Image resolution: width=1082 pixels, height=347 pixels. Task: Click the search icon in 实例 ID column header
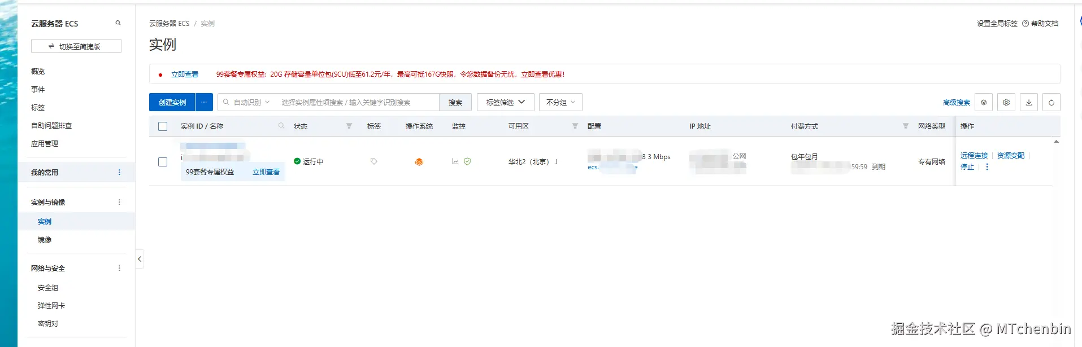(281, 126)
